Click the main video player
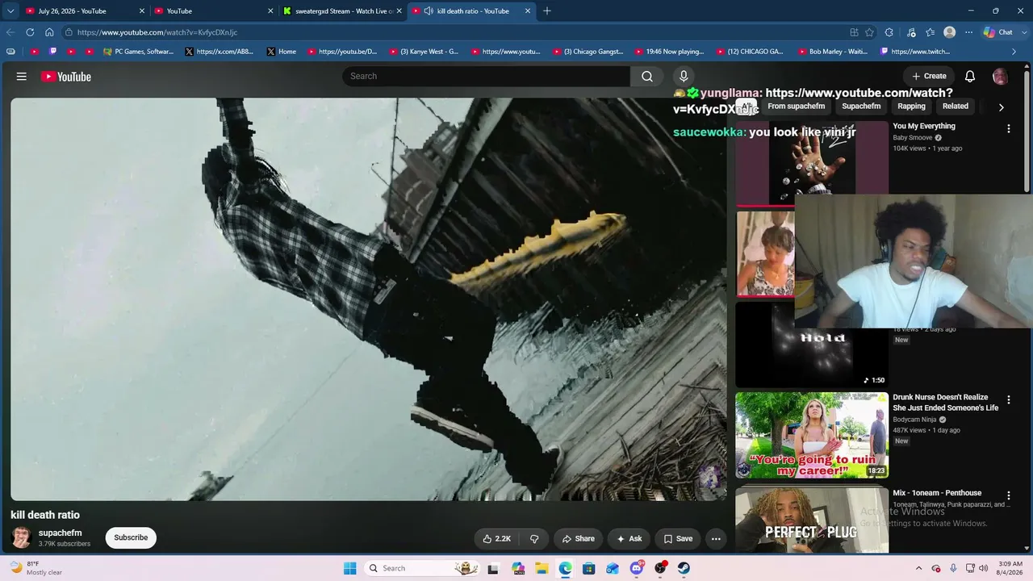1033x581 pixels. click(x=369, y=299)
